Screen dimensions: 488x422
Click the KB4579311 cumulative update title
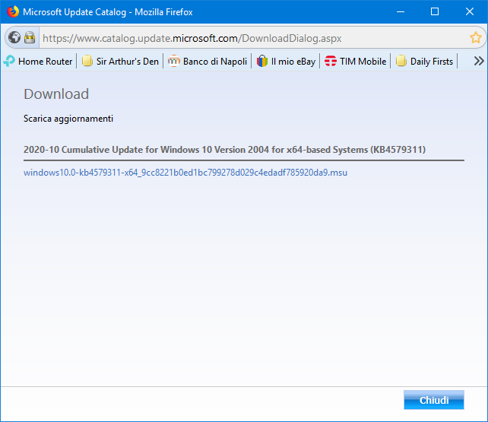(224, 150)
